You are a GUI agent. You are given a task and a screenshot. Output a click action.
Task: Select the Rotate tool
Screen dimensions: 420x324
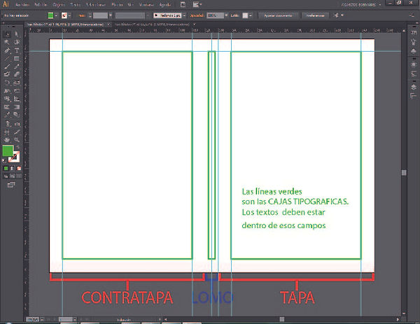point(7,83)
